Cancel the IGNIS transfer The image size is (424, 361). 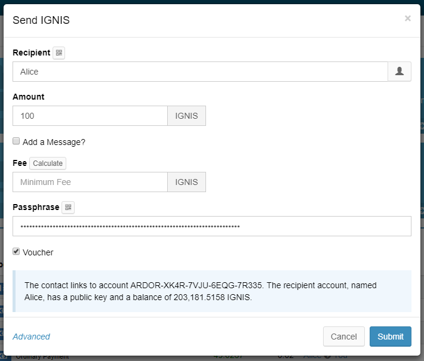(x=343, y=337)
